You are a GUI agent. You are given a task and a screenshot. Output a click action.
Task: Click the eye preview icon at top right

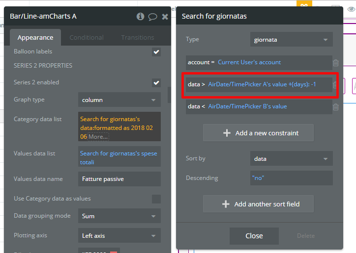click(x=351, y=8)
